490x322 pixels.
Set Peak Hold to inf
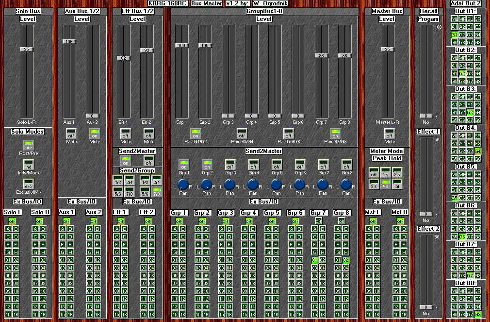pyautogui.click(x=397, y=184)
